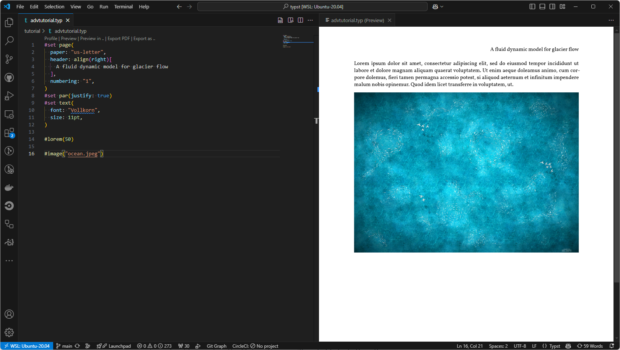
Task: Toggle the panel layout control
Action: [x=542, y=6]
